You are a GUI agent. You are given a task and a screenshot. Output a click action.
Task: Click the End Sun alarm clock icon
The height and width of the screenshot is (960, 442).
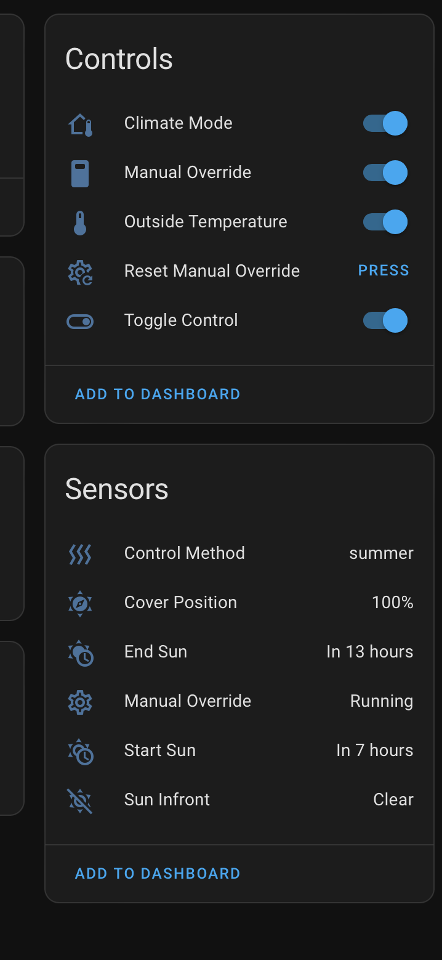[x=79, y=652]
